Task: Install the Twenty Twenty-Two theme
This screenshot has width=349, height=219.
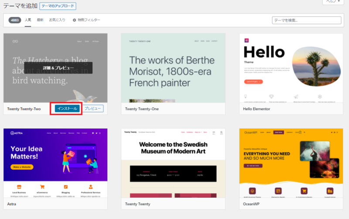Action: [x=67, y=108]
